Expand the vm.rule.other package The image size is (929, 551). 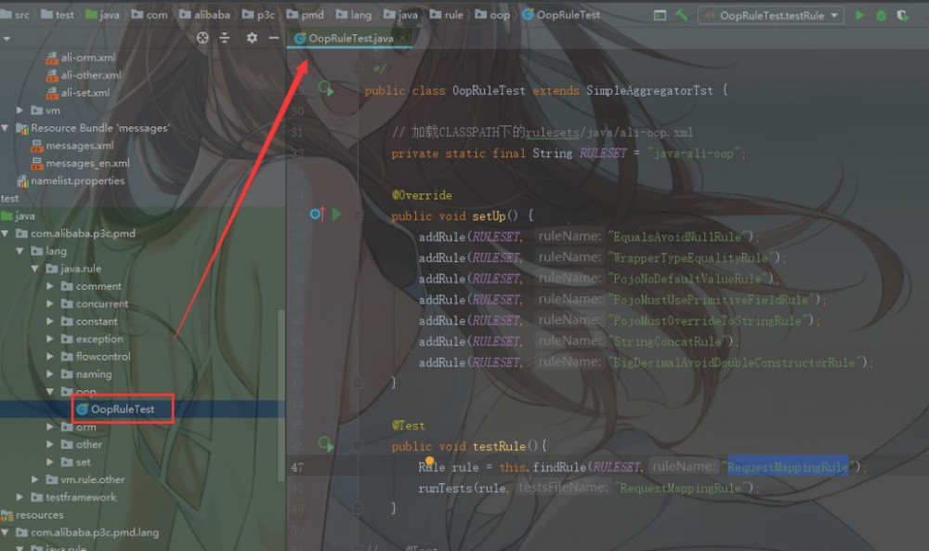point(34,479)
